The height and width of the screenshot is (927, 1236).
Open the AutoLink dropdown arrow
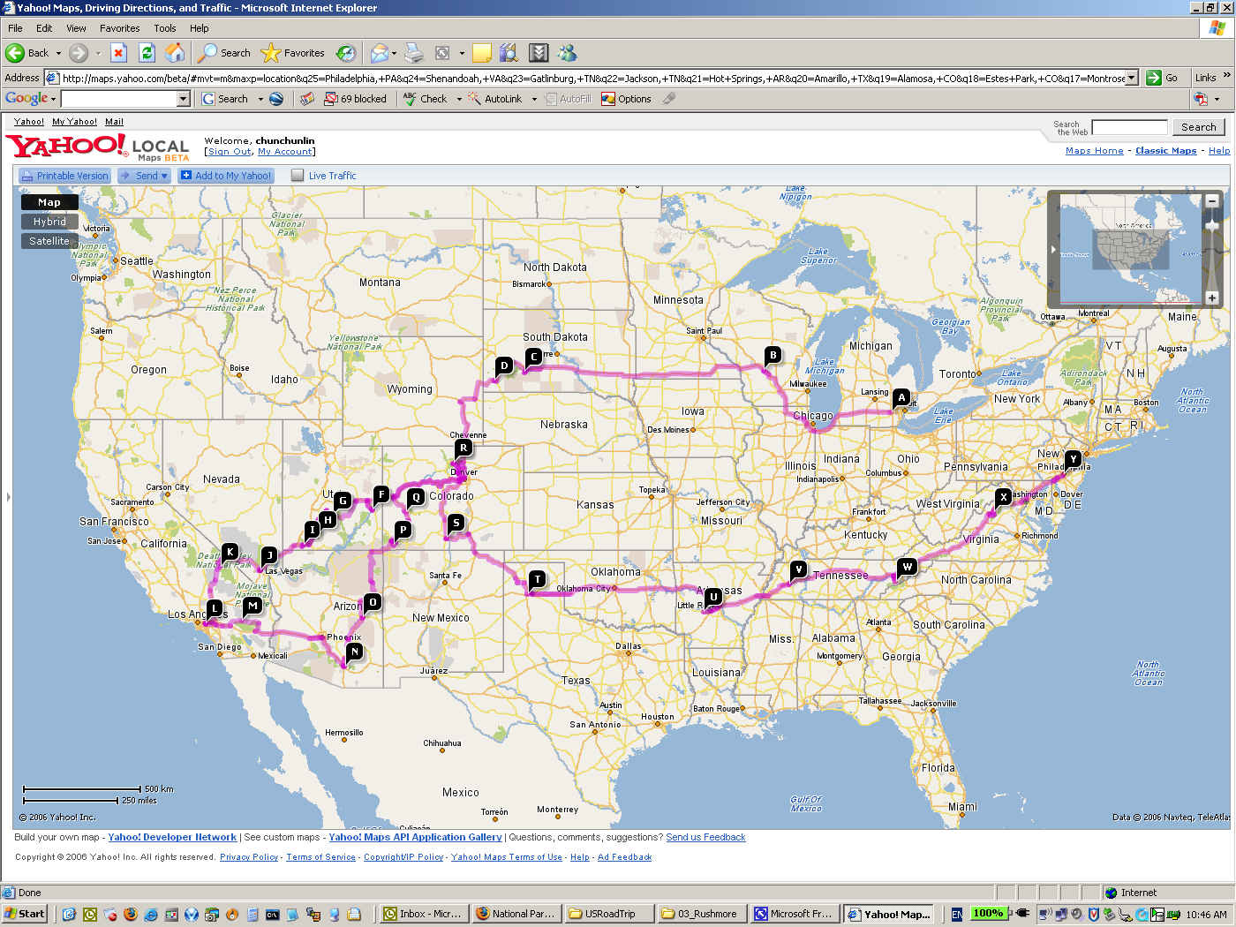point(534,99)
